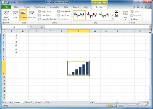Open the File tab
This screenshot has width=153, height=109.
click(x=6, y=7)
